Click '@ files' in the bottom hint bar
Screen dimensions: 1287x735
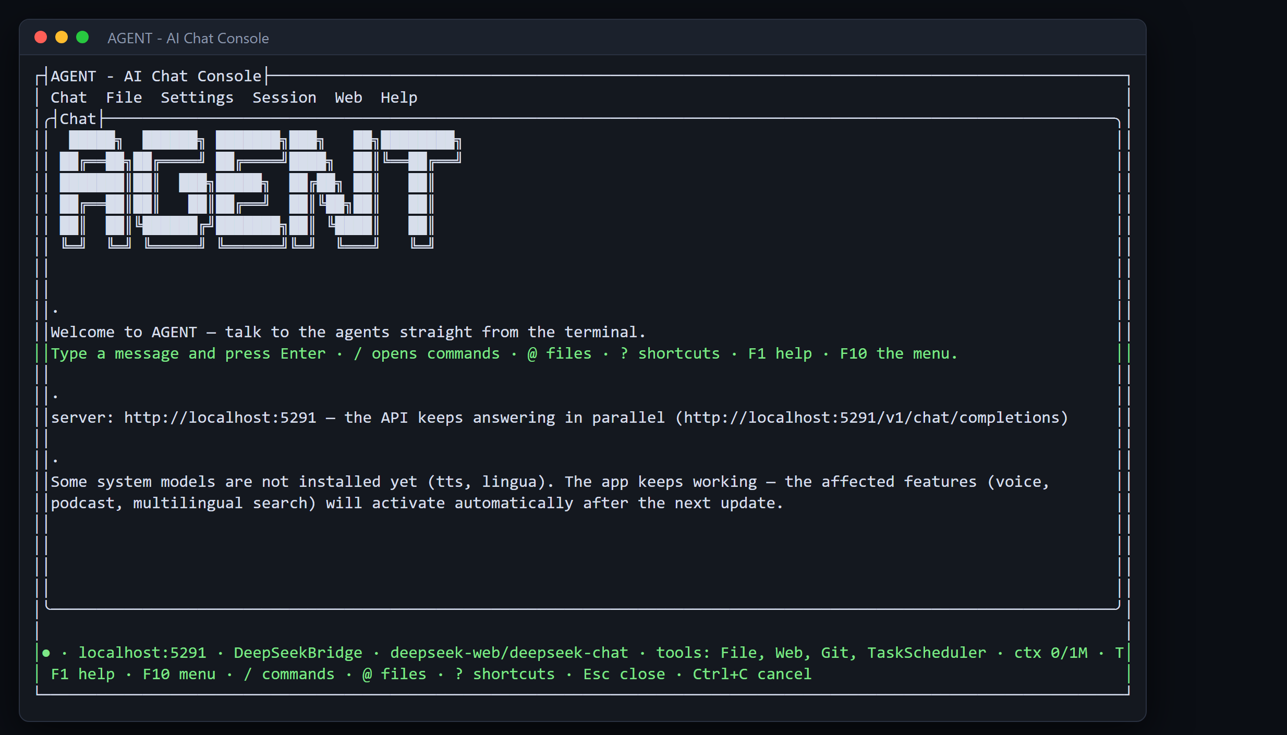point(394,674)
